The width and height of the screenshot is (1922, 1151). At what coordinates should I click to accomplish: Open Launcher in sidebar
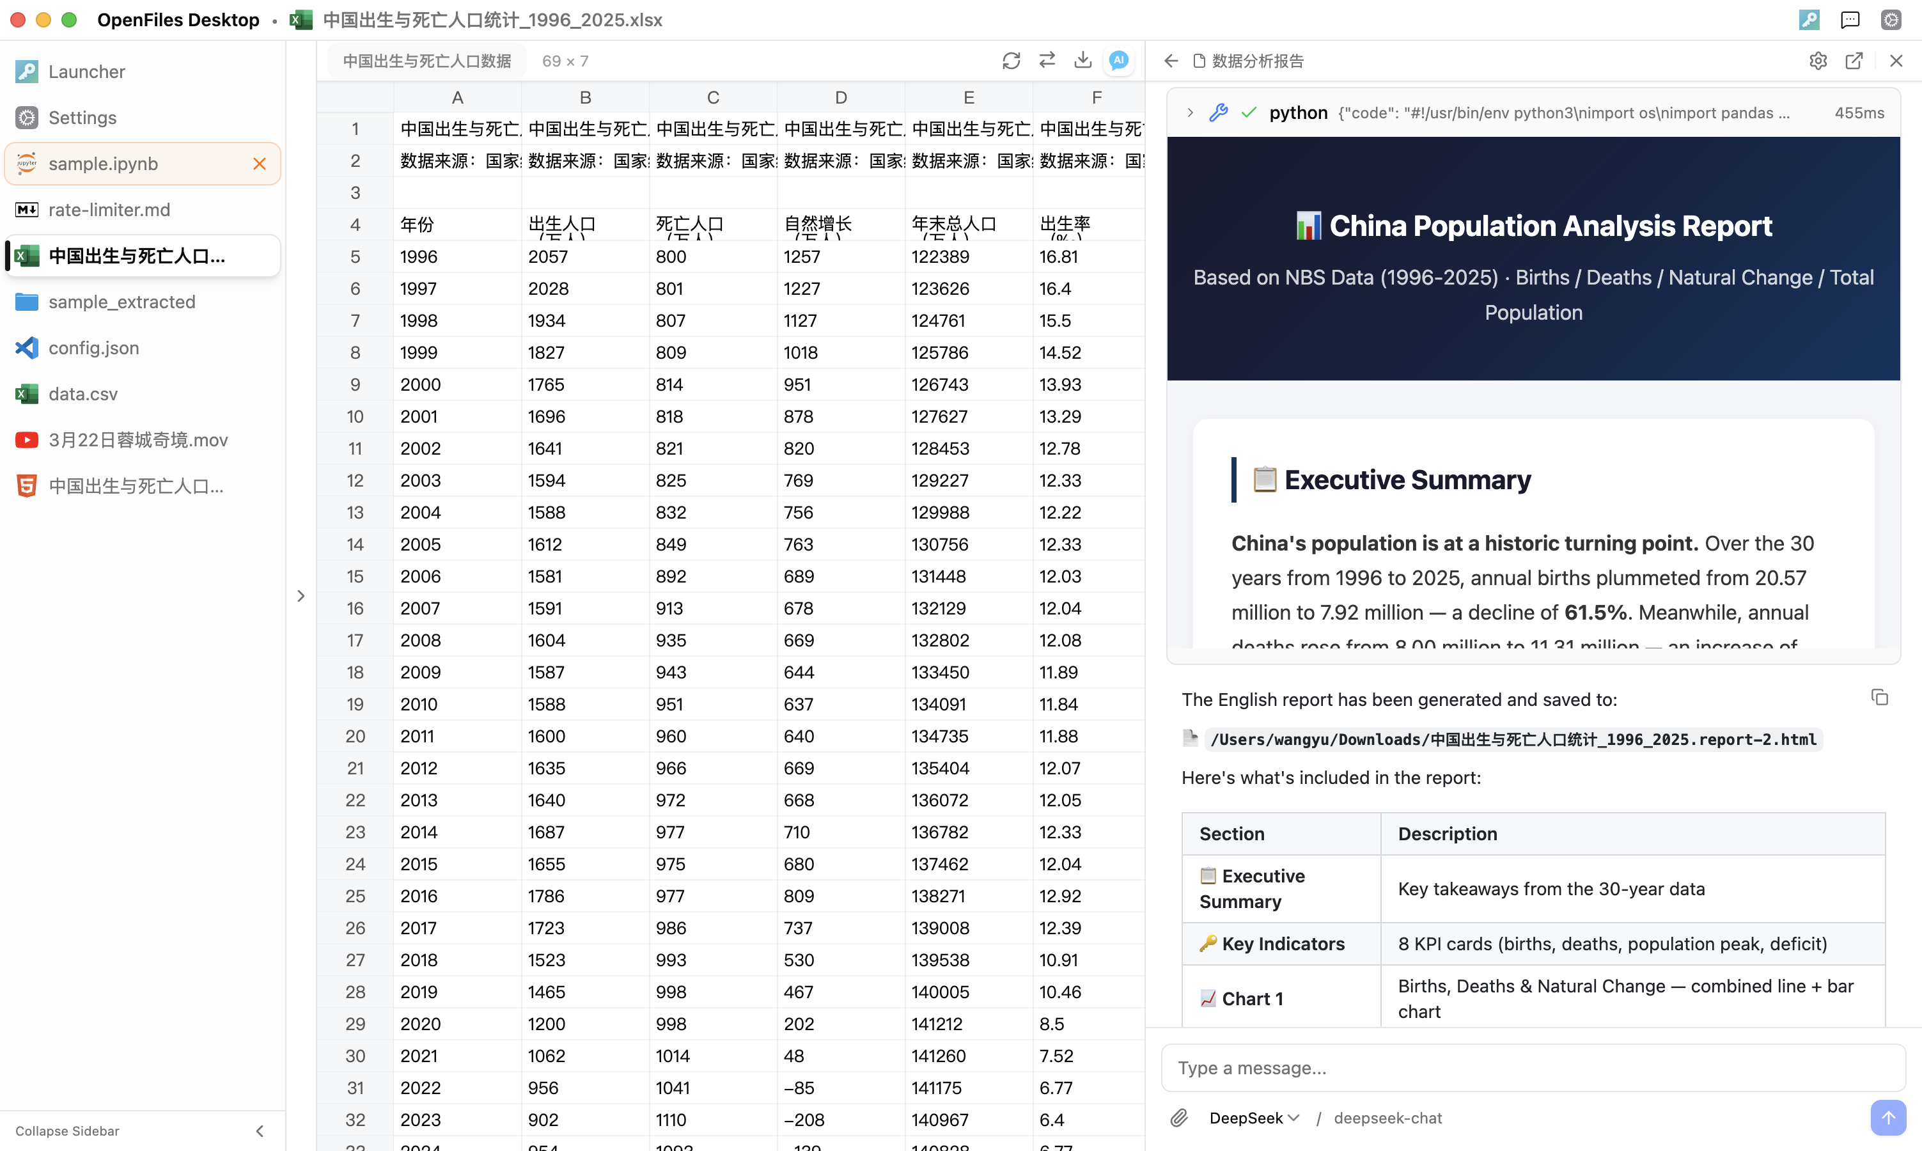(143, 72)
